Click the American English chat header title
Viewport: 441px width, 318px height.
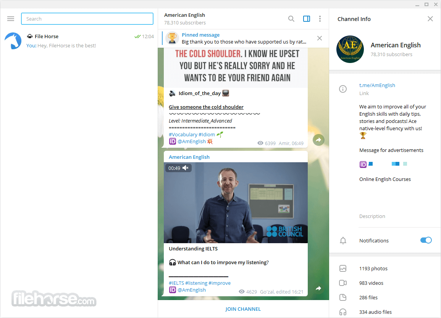coord(184,15)
